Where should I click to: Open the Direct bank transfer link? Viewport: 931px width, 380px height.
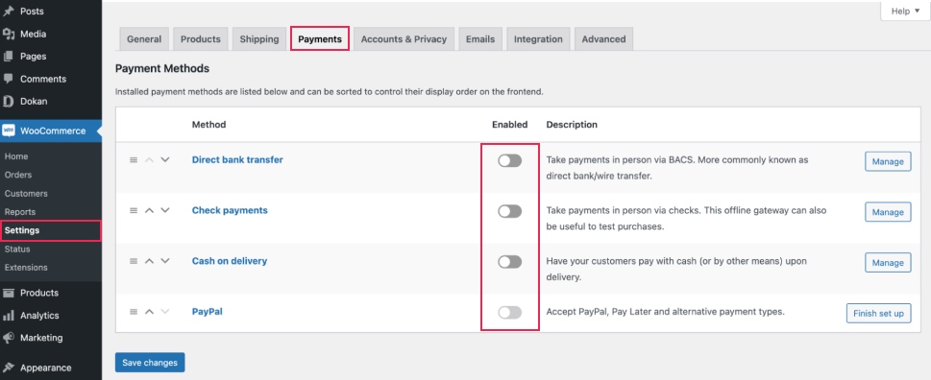point(237,159)
